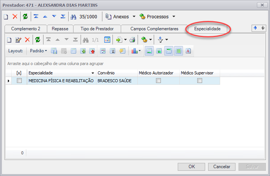Open Anexos paperclip menu
Viewport: 270px width, 176px height.
(x=120, y=17)
